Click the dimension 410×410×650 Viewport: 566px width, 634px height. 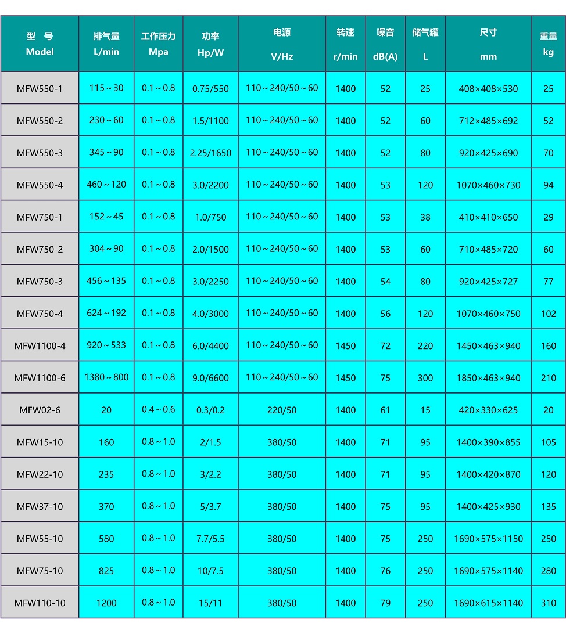(488, 217)
